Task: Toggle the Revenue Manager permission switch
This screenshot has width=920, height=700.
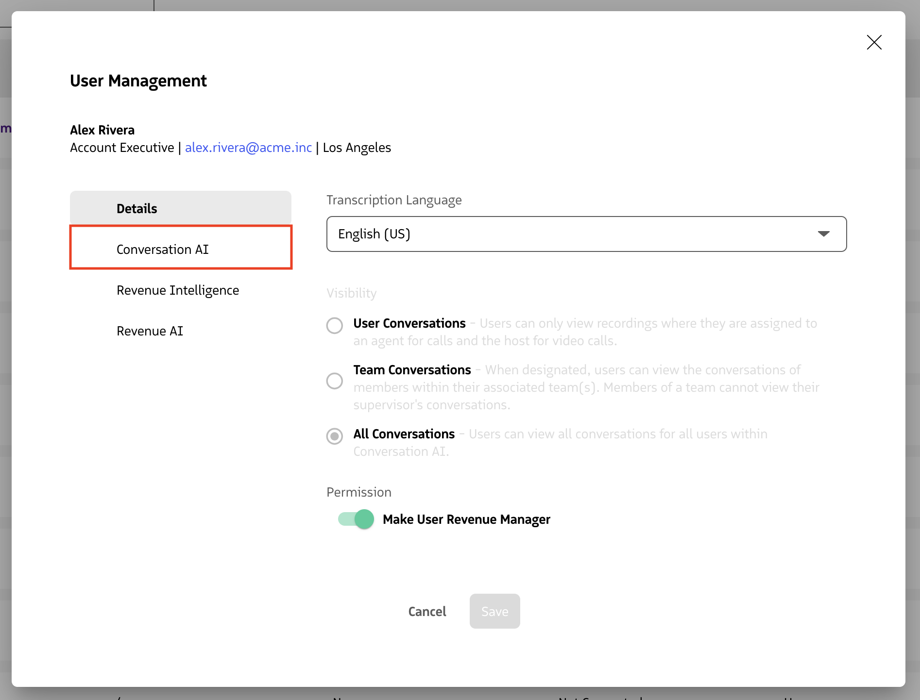Action: 355,519
